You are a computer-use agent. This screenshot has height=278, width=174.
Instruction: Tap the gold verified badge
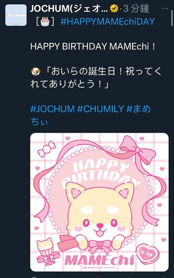(114, 8)
